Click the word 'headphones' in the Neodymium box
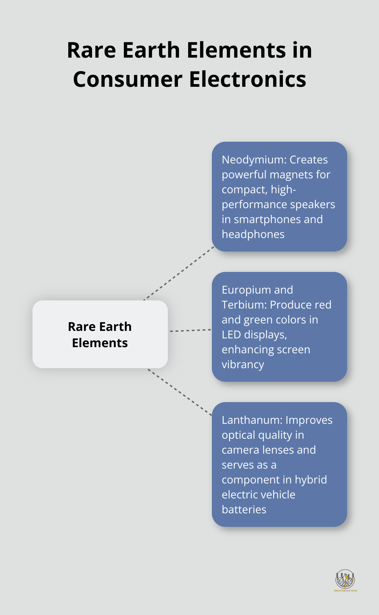Viewport: 379px width, 615px height. 253,234
